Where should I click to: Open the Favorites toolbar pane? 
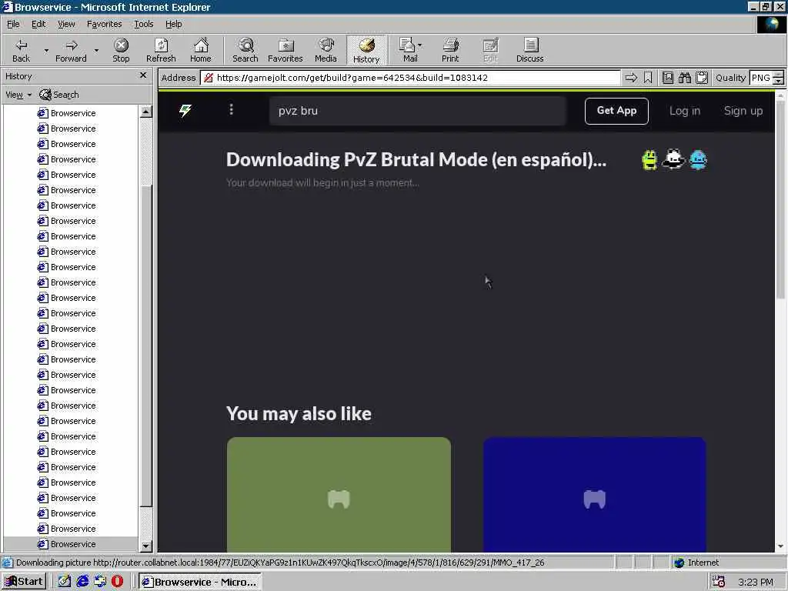tap(285, 50)
